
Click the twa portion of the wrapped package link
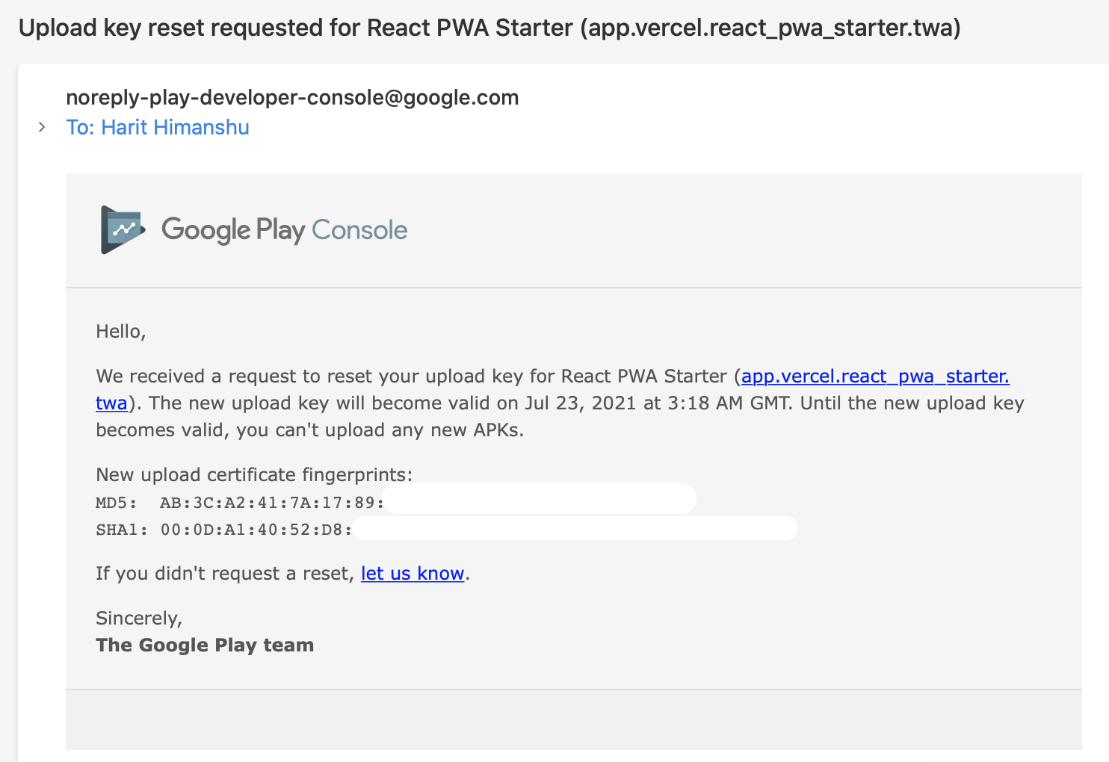coord(111,403)
